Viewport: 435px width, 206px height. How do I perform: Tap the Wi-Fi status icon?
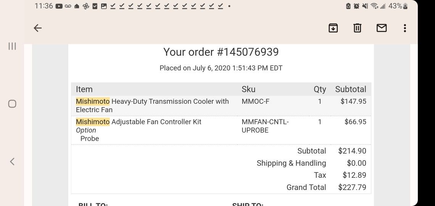pos(374,6)
